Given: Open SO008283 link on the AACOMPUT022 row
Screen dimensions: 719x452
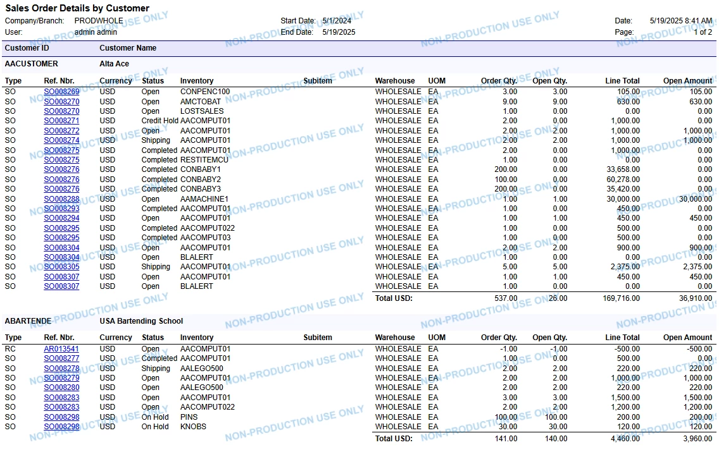Looking at the screenshot, I should point(61,407).
